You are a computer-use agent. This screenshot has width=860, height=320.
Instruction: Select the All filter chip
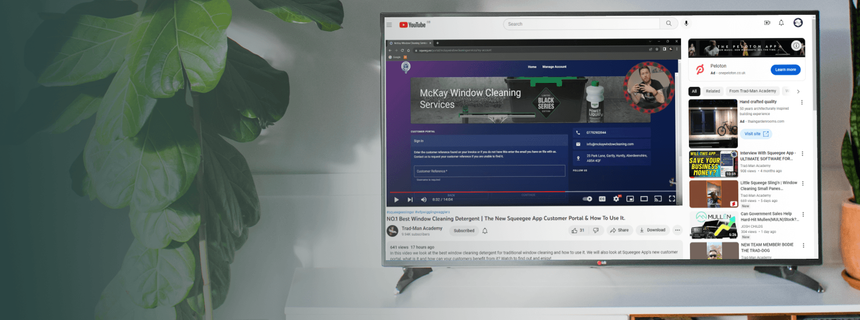click(694, 91)
